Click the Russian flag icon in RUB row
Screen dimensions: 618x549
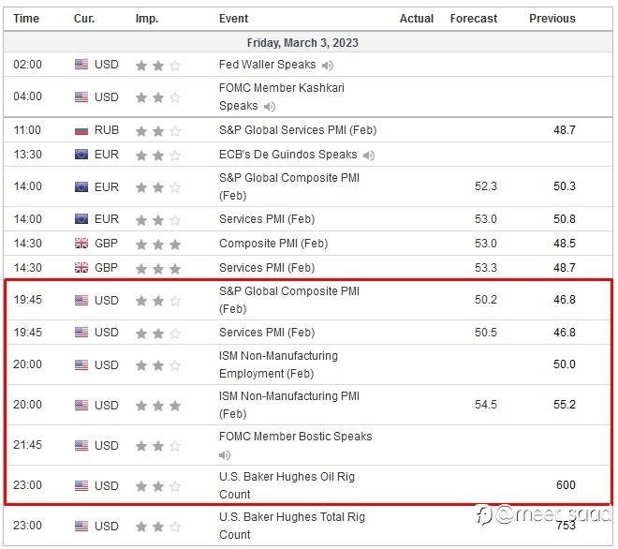pyautogui.click(x=81, y=130)
